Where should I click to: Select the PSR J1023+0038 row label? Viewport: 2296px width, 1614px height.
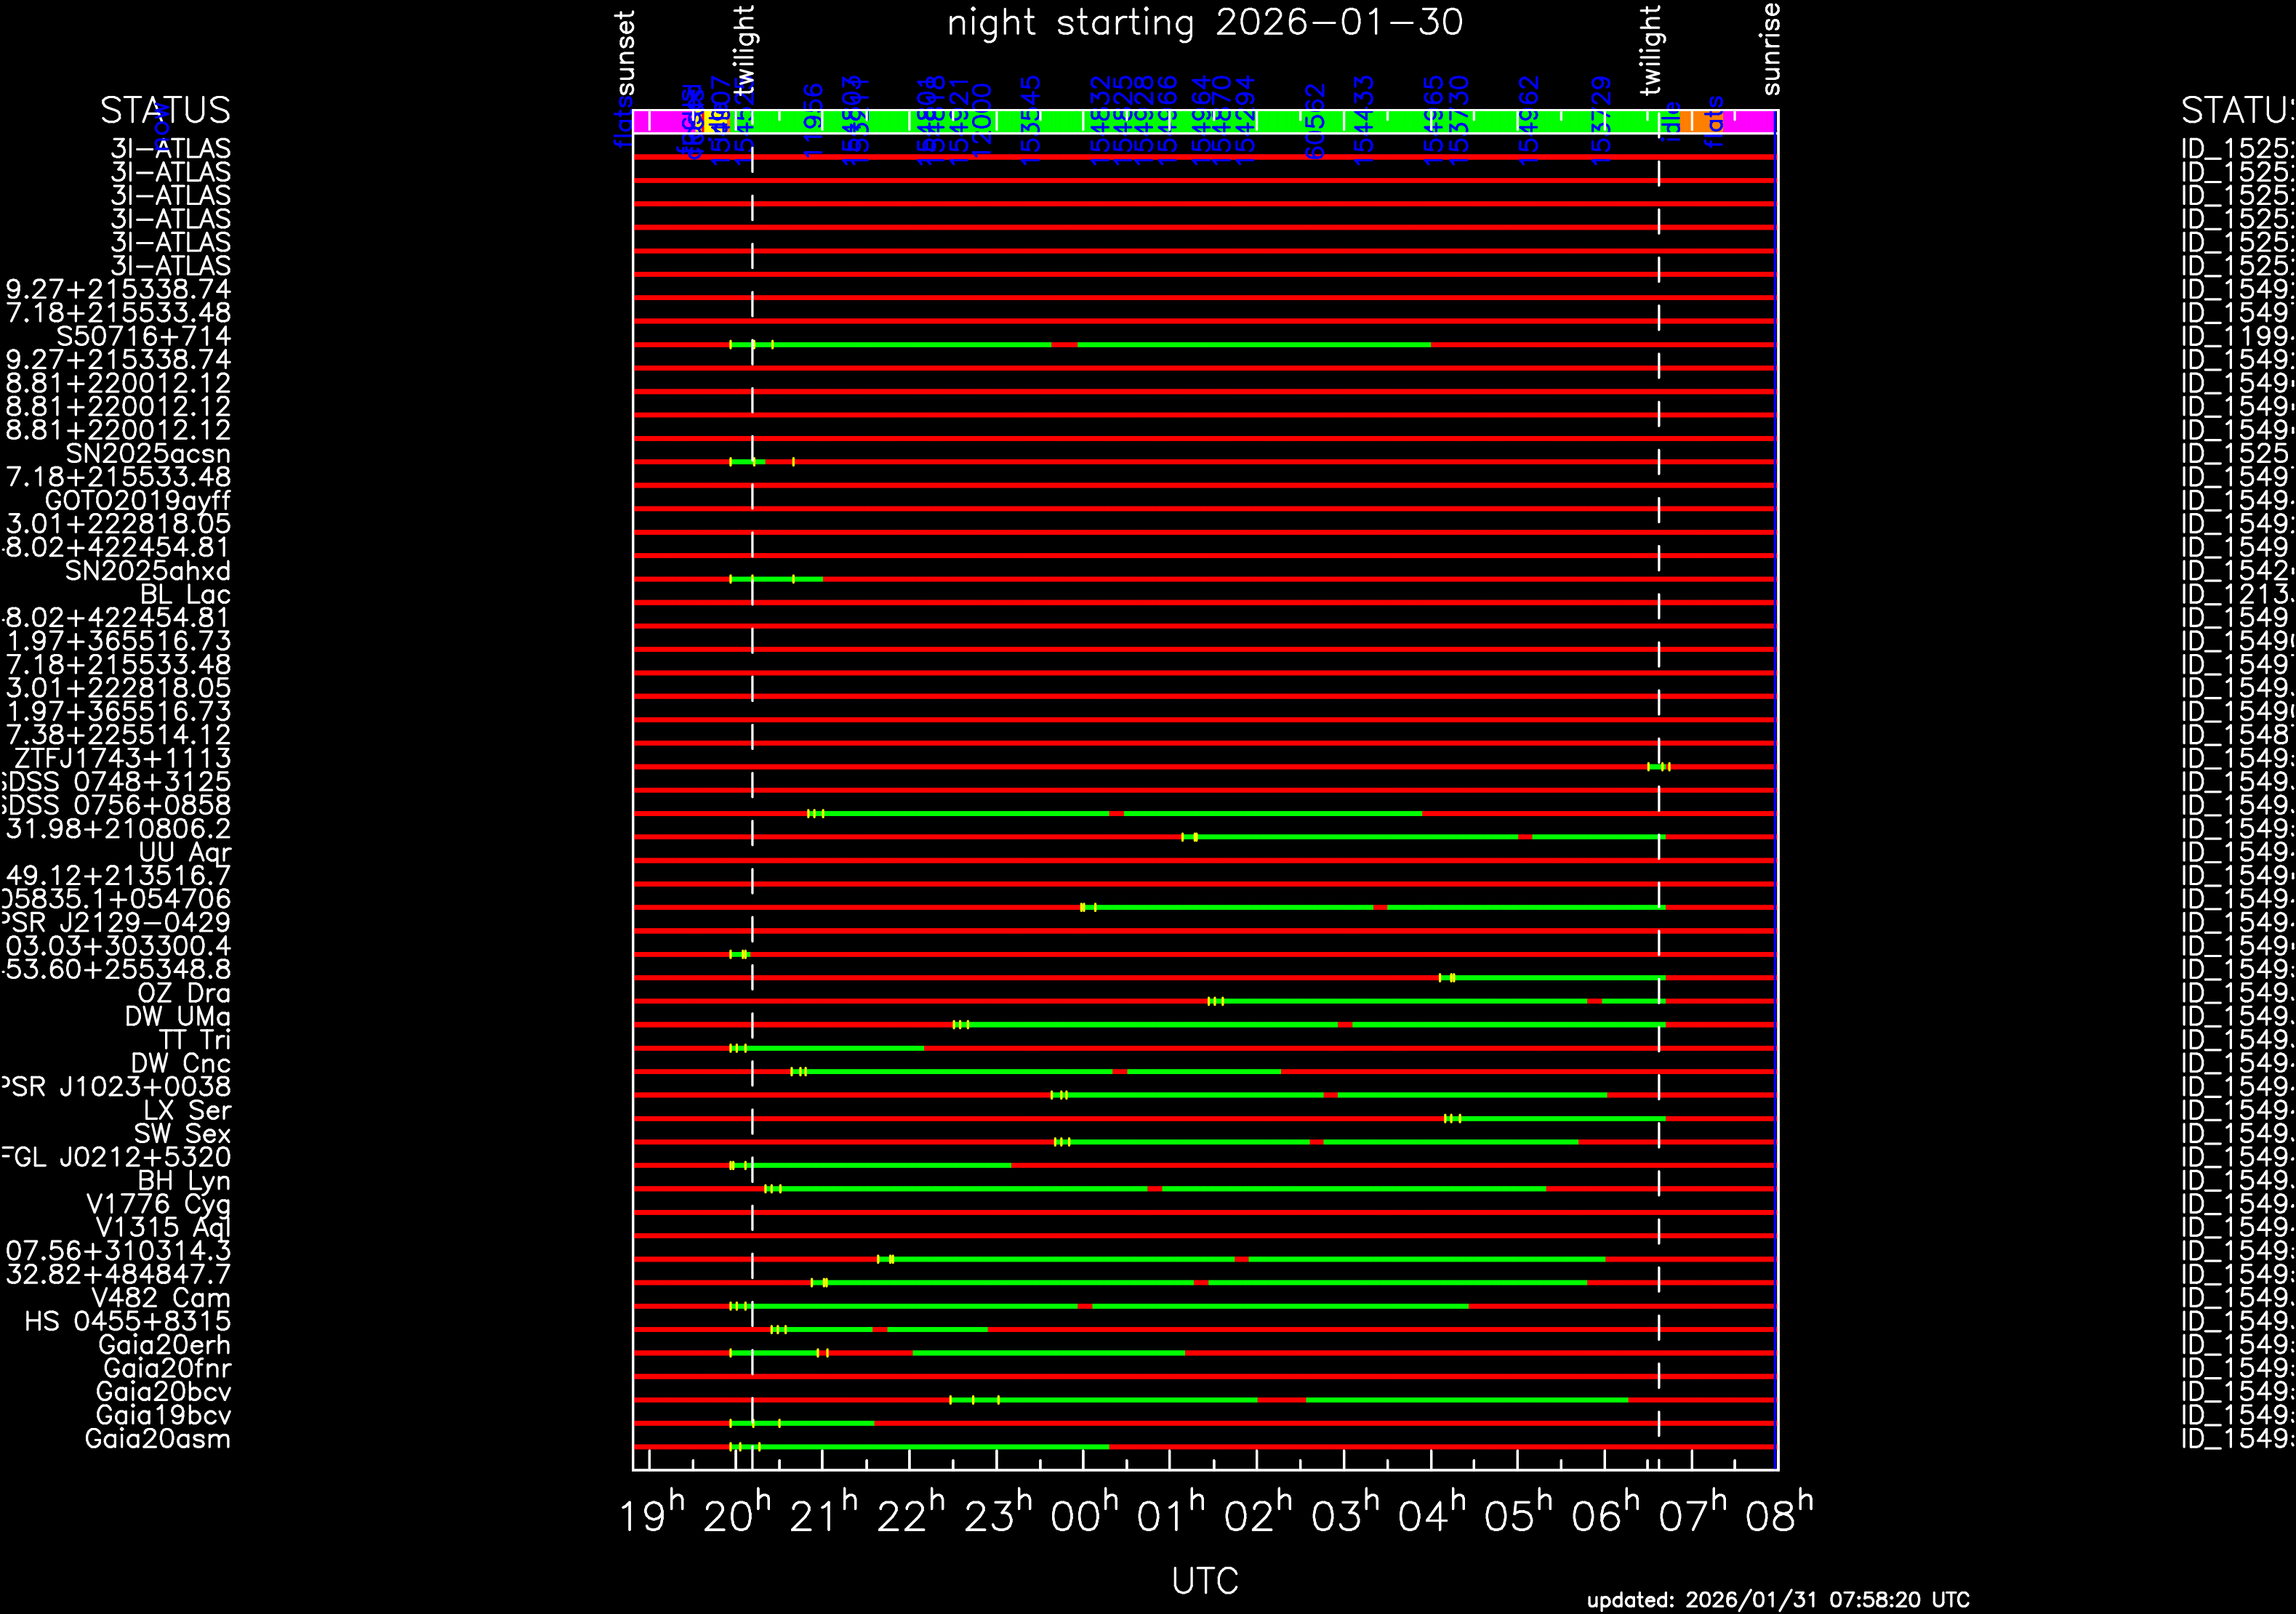pyautogui.click(x=116, y=1086)
